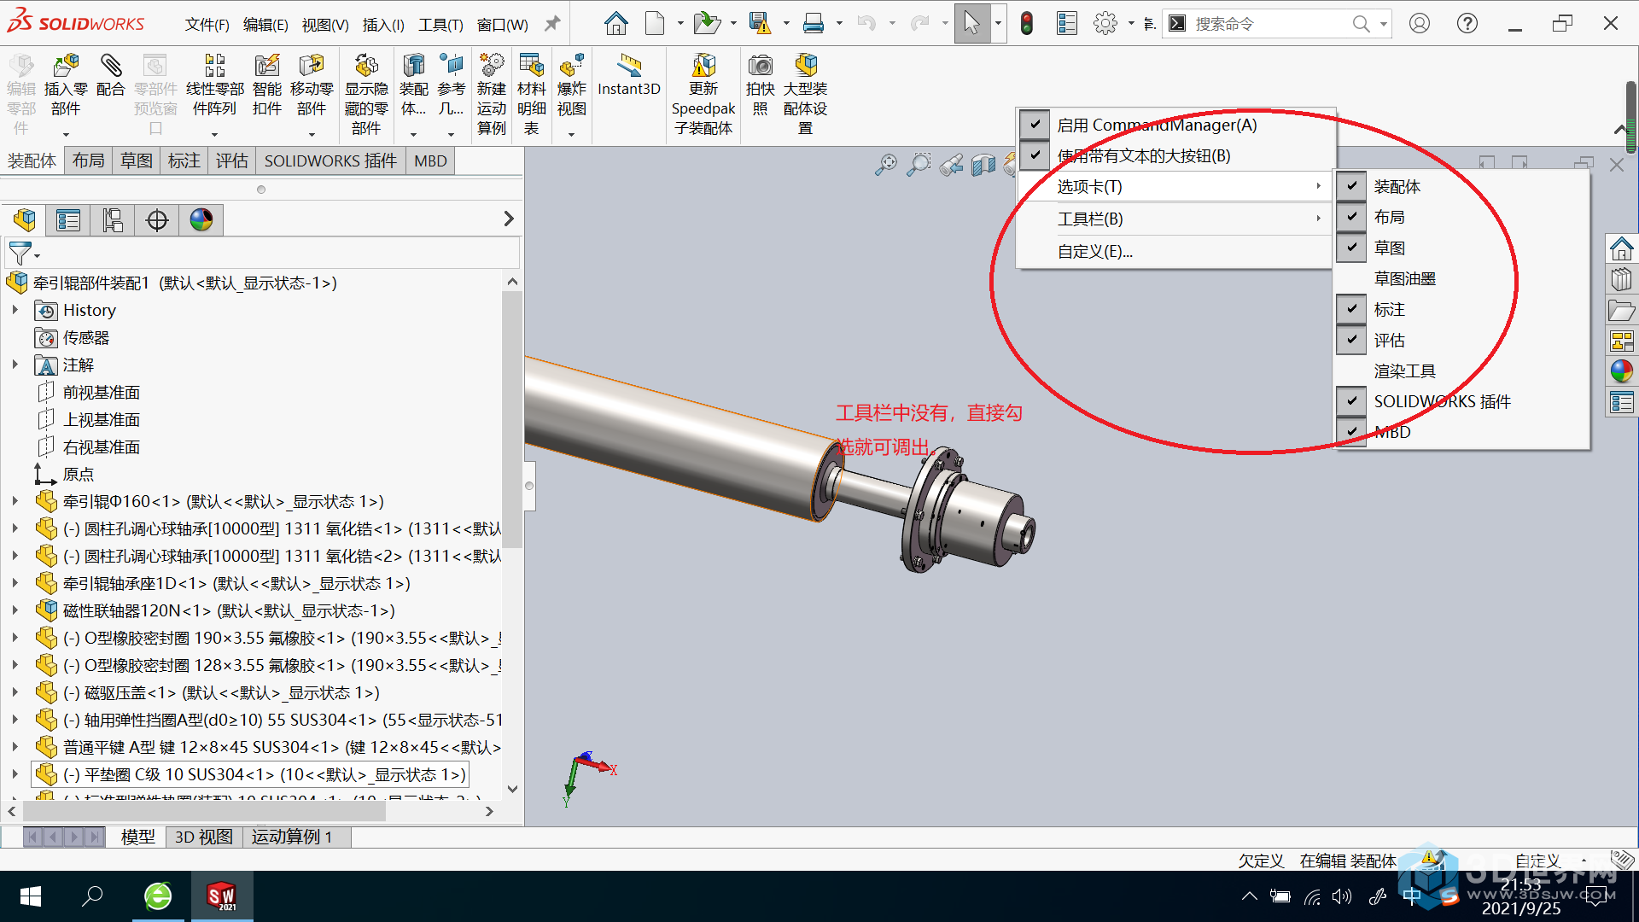
Task: Expand 牵引辊φ160 component tree item
Action: click(9, 501)
